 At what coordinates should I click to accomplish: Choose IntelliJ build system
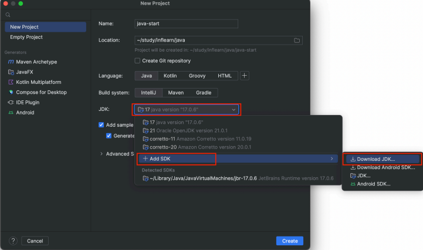148,93
